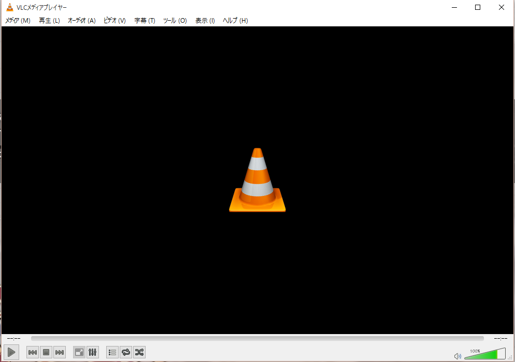Start playback with the Play button
Image resolution: width=515 pixels, height=362 pixels.
tap(11, 352)
